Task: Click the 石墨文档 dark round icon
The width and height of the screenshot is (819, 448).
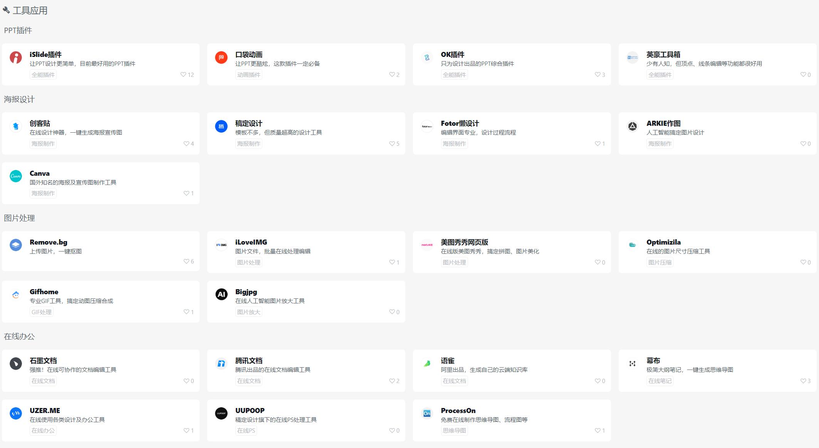Action: pos(16,363)
